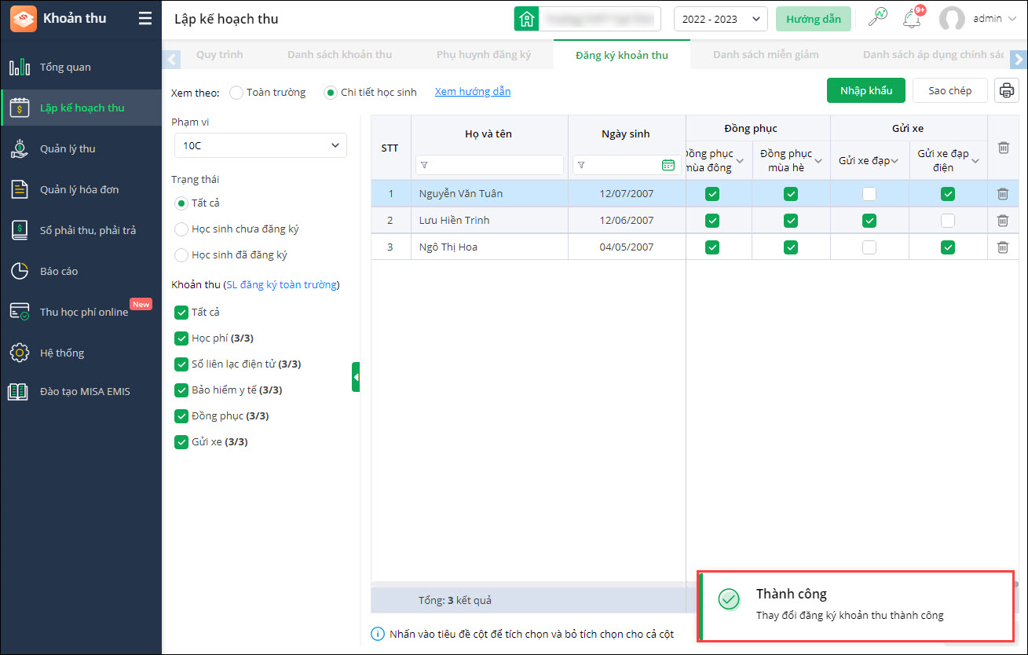Viewport: 1028px width, 655px height.
Task: Select Học sinh chưa đăng ký status
Action: tap(181, 229)
